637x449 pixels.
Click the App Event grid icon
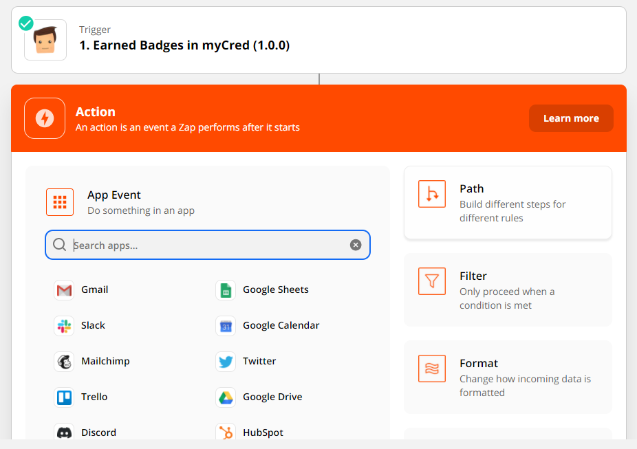coord(60,202)
